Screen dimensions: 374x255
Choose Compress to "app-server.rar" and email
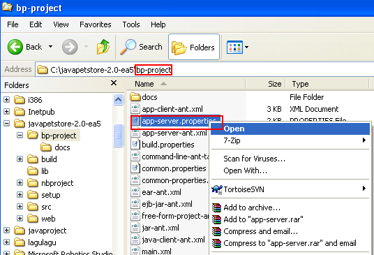(x=290, y=243)
